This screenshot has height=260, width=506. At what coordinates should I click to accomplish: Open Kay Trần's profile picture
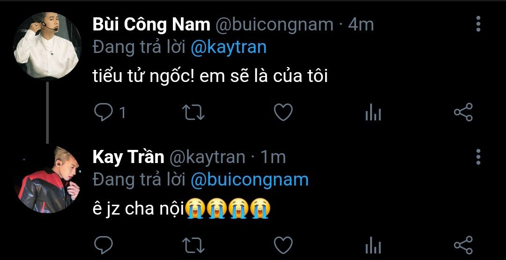click(x=47, y=179)
